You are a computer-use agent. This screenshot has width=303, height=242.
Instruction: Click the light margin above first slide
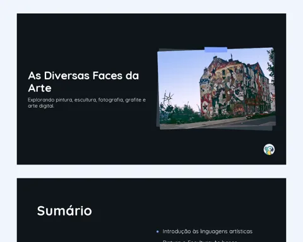pos(151,7)
